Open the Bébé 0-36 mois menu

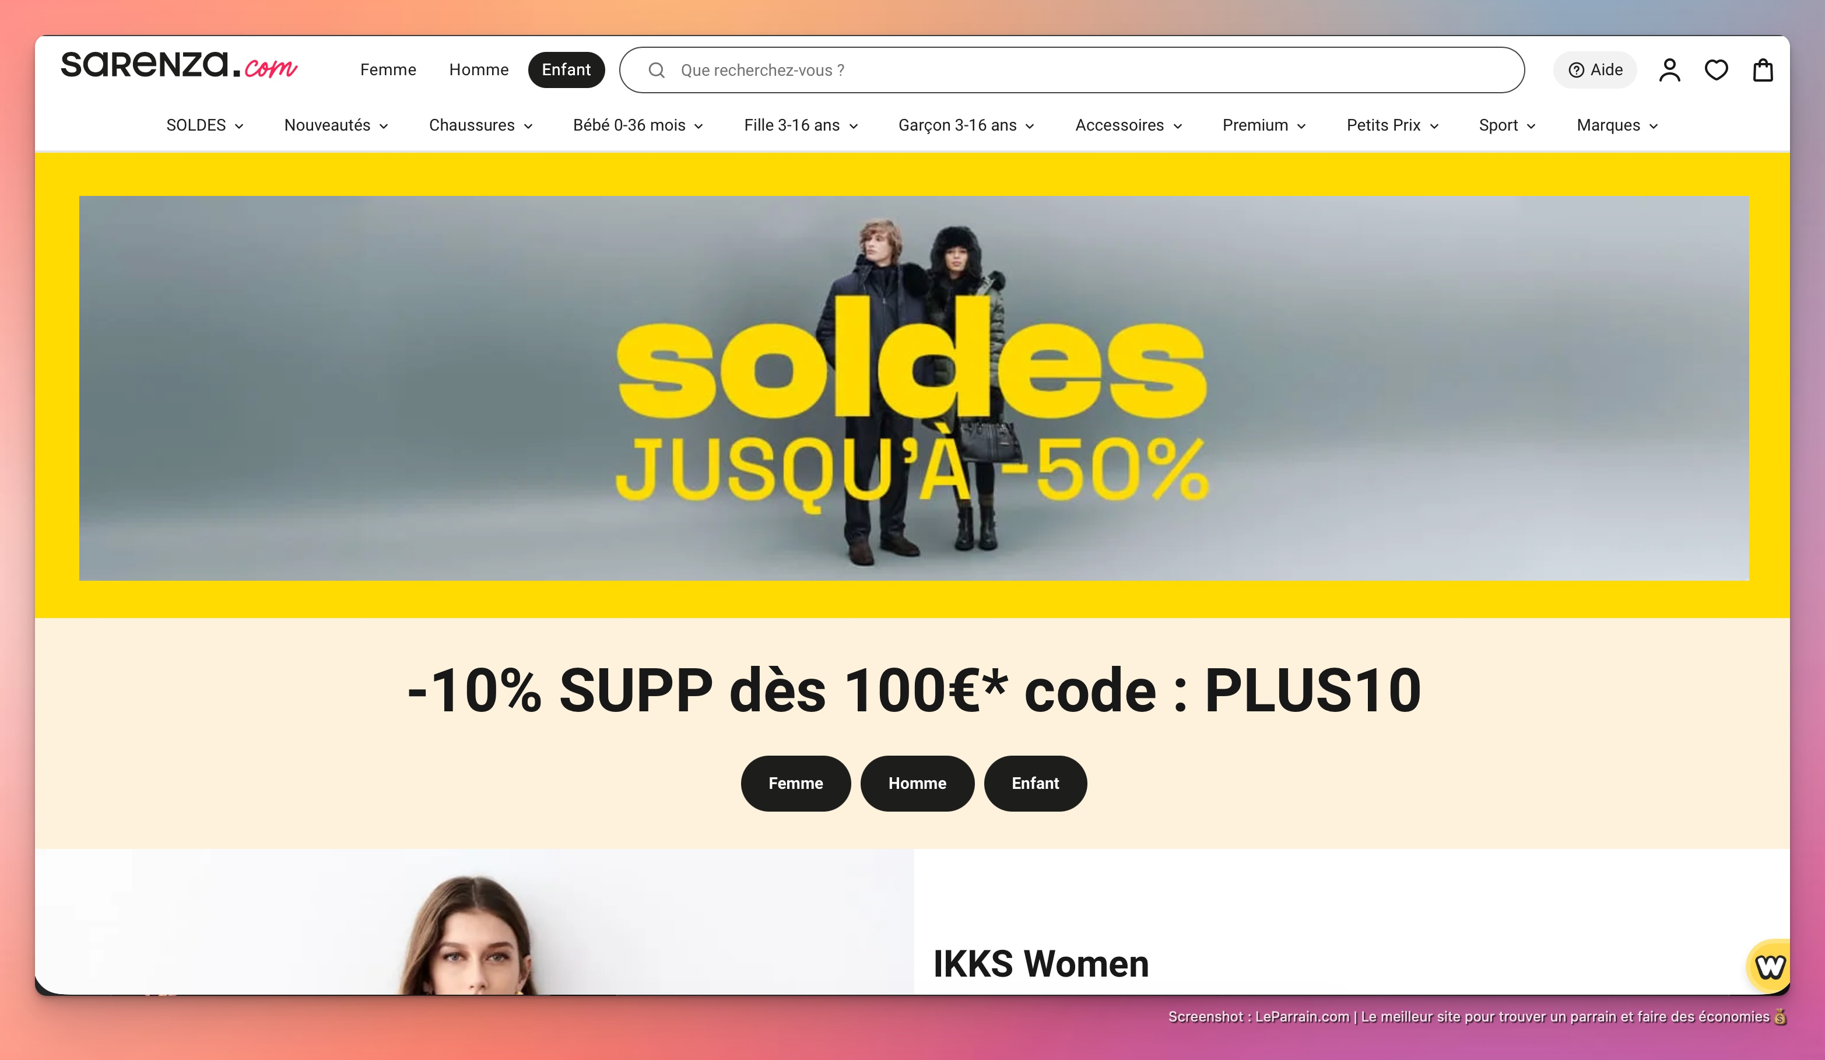tap(638, 125)
